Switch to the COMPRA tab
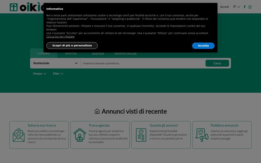This screenshot has width=261, height=163. (x=43, y=53)
